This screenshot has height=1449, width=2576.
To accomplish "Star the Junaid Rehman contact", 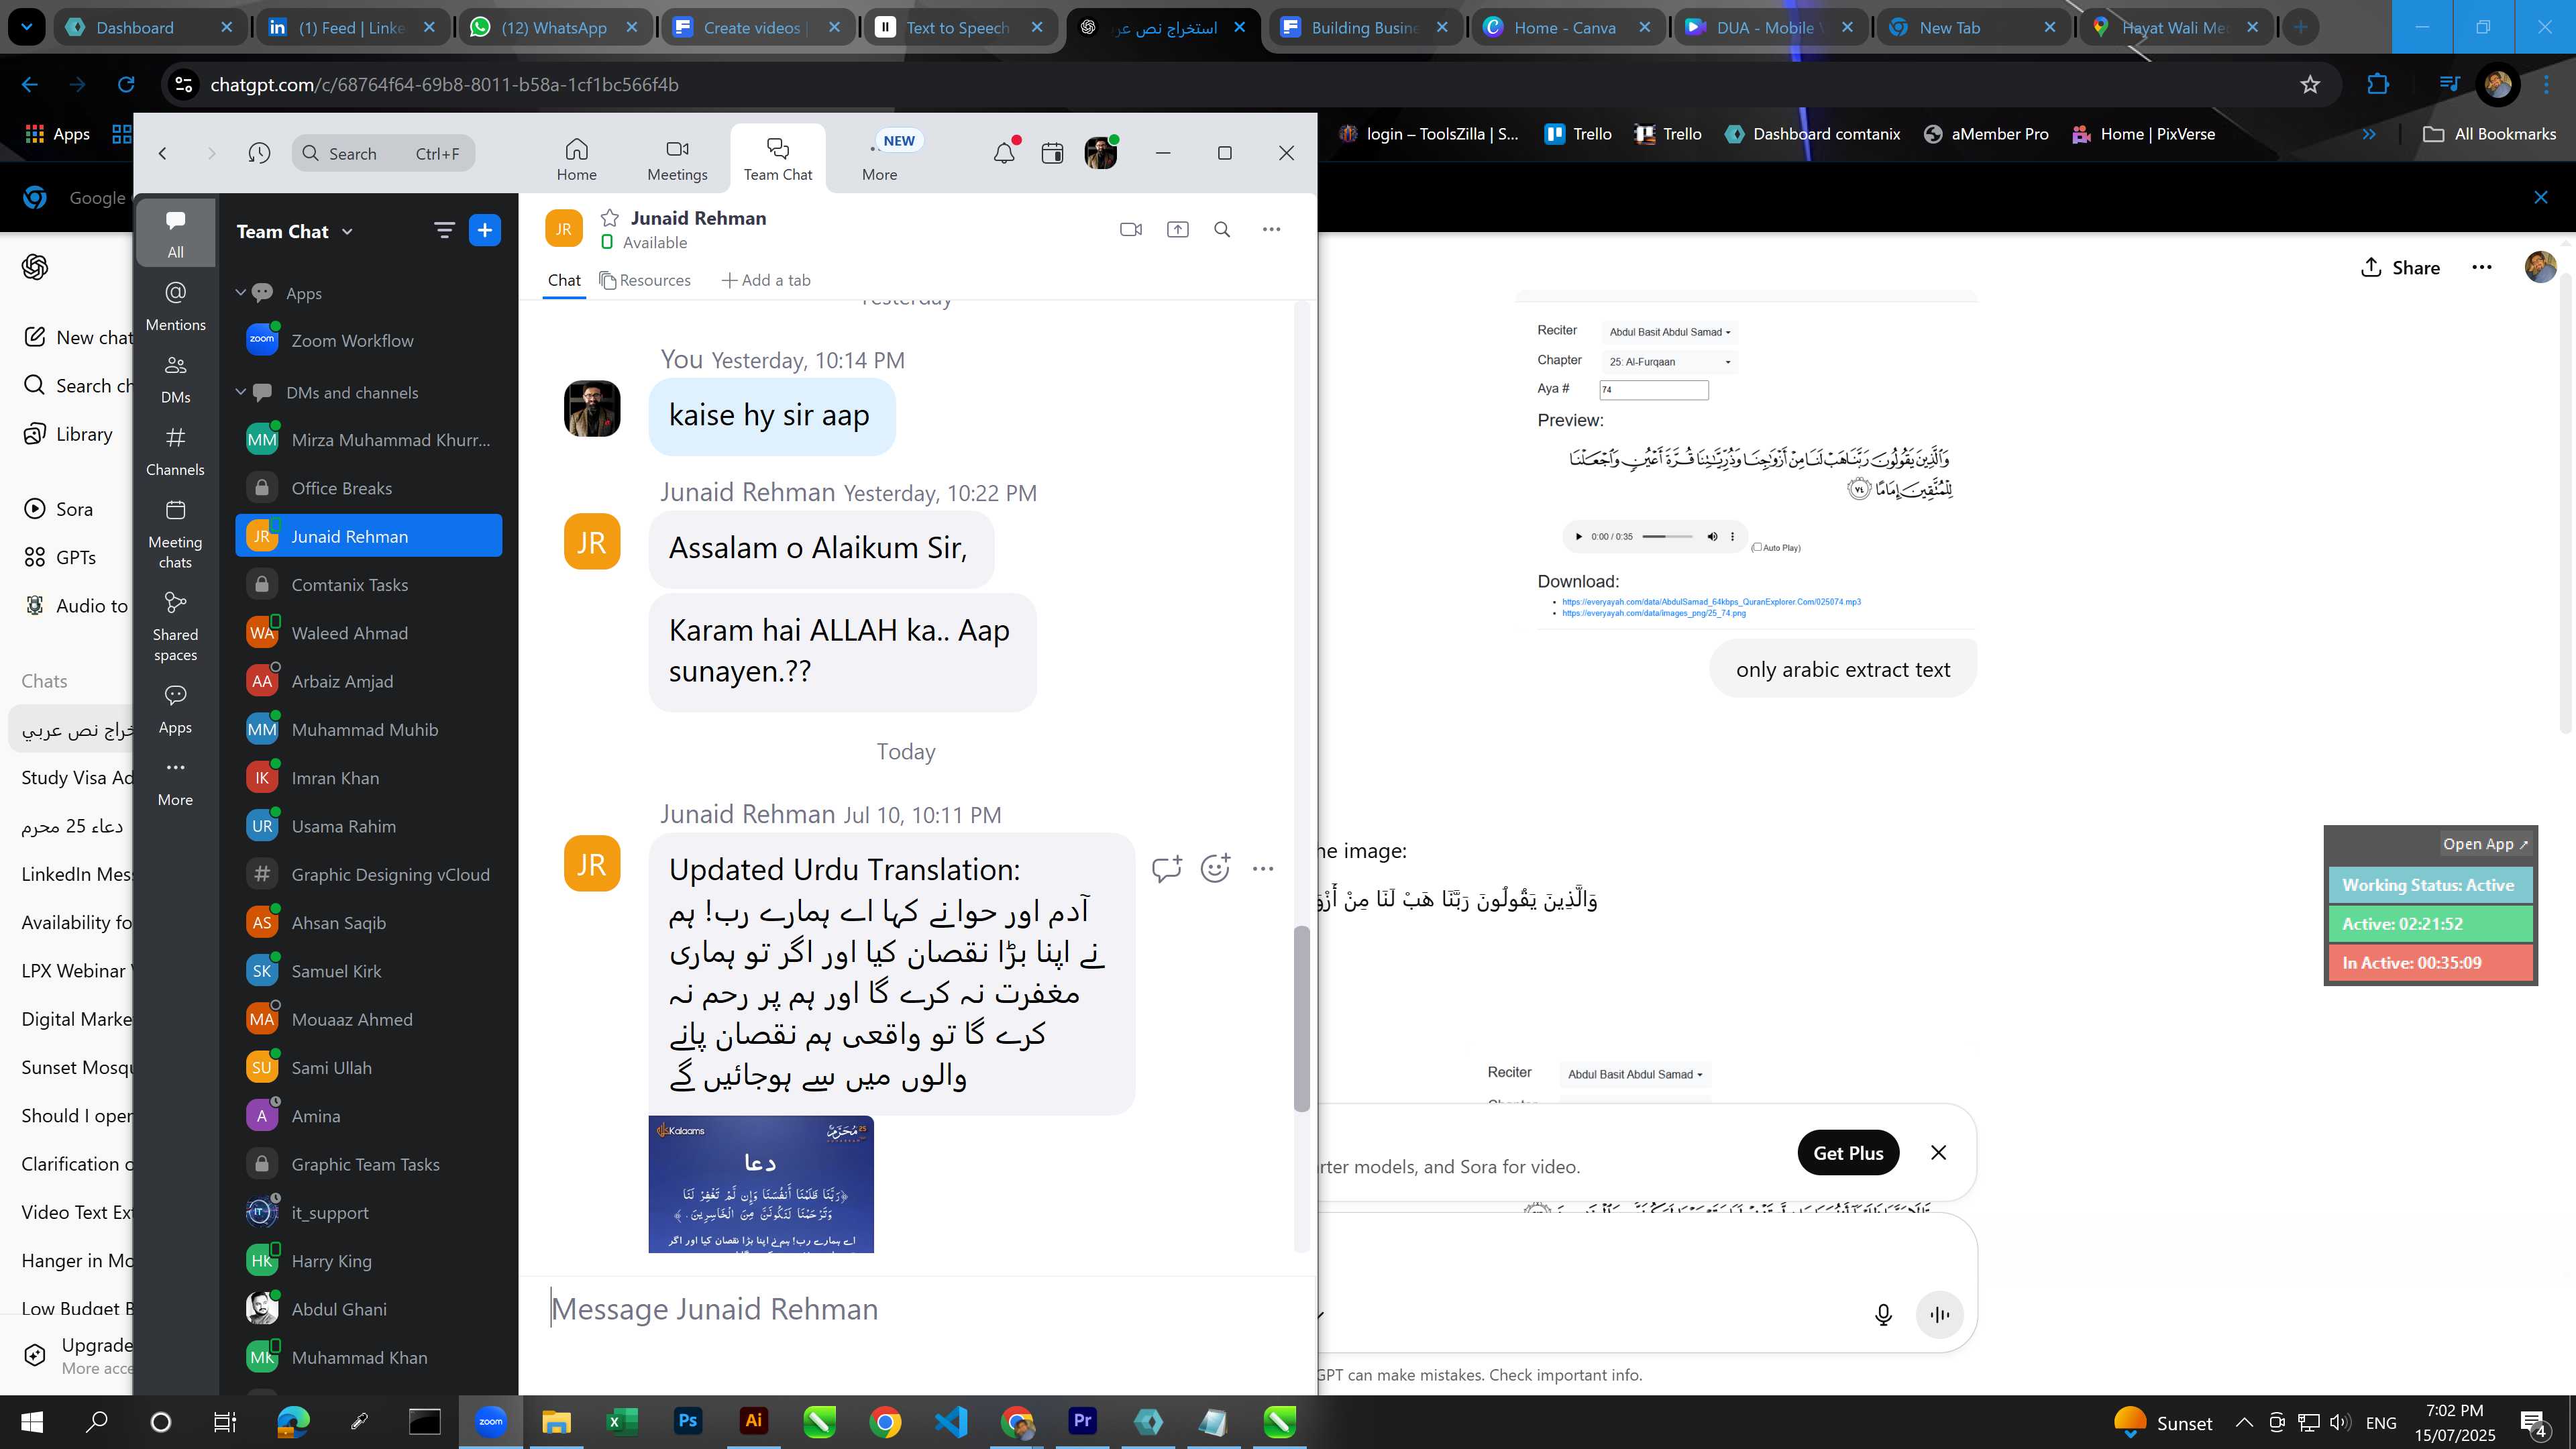I will pyautogui.click(x=609, y=218).
